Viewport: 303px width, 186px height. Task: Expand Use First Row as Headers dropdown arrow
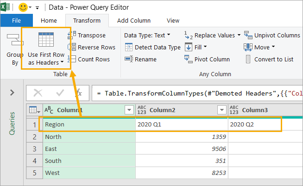click(x=62, y=62)
